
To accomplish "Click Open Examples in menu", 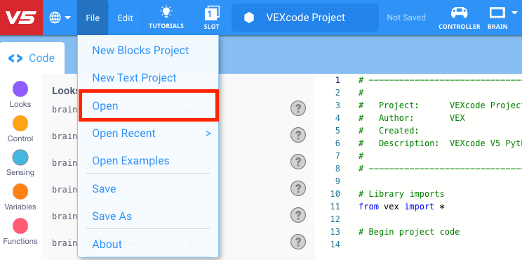I will (130, 161).
